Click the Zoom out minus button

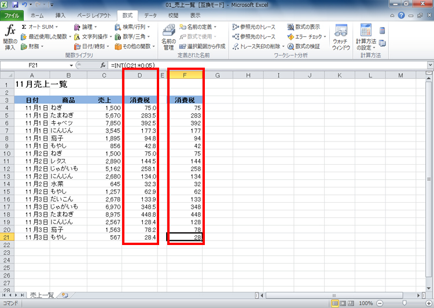pos(380,303)
